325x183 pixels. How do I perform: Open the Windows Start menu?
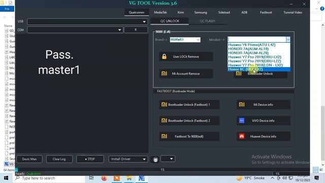(x=6, y=178)
